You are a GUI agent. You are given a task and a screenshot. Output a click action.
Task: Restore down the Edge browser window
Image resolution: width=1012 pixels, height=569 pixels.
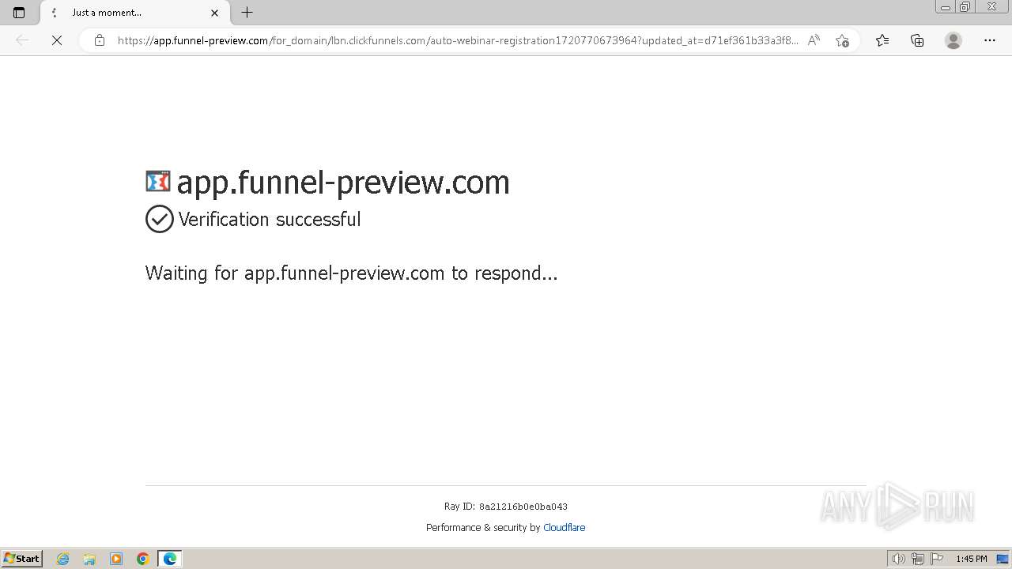pos(965,7)
